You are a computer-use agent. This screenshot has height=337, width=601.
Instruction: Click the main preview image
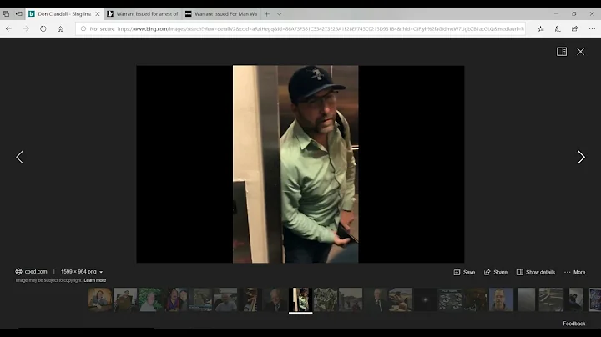[x=300, y=163]
